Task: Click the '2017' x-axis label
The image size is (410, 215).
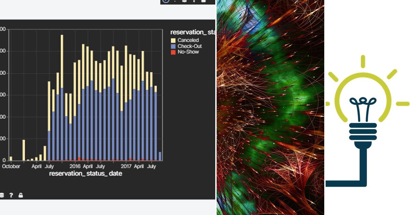Action: click(126, 167)
